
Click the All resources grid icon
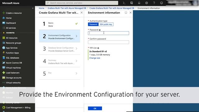click(x=4, y=38)
